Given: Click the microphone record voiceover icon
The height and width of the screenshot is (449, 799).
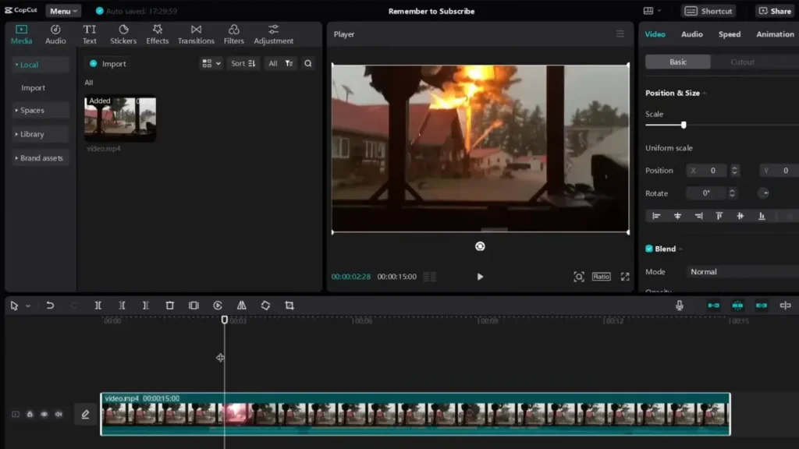Looking at the screenshot, I should 680,306.
